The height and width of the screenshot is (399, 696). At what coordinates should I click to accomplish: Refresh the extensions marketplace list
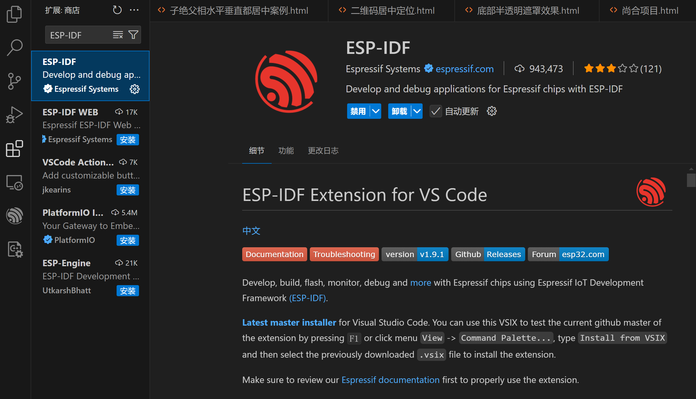pos(117,10)
